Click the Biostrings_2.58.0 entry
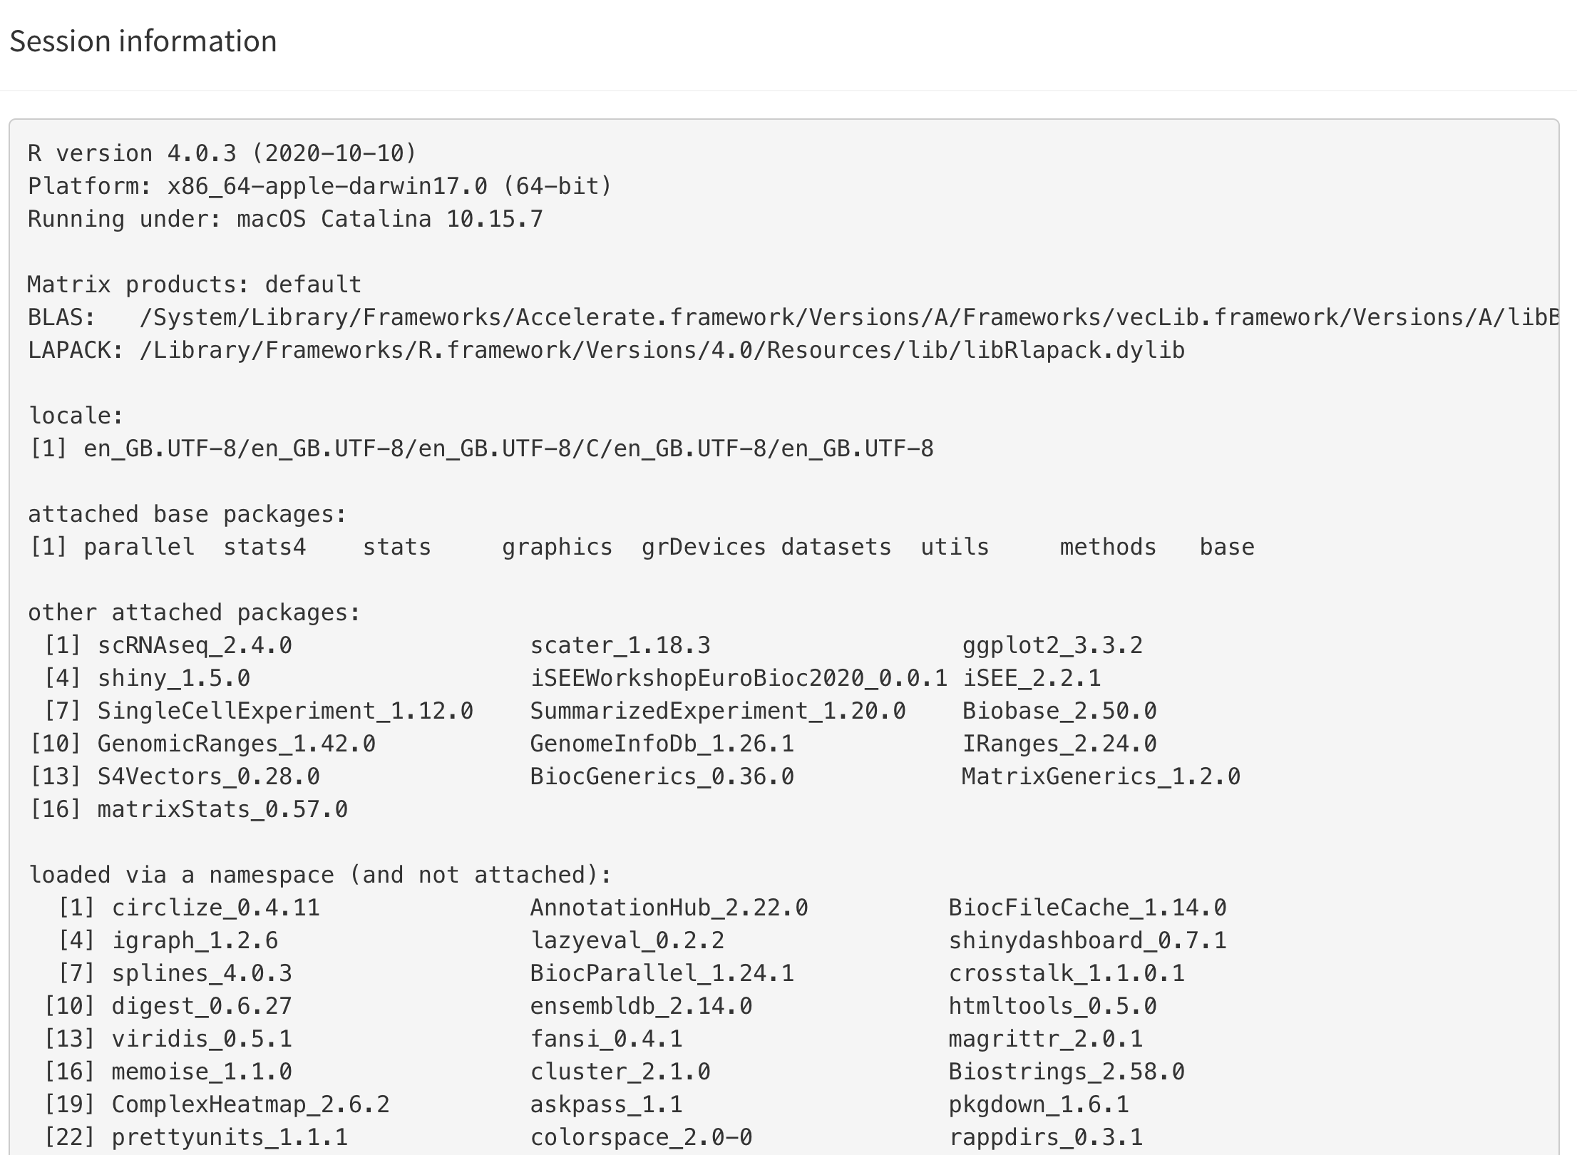This screenshot has height=1155, width=1577. tap(1067, 1072)
